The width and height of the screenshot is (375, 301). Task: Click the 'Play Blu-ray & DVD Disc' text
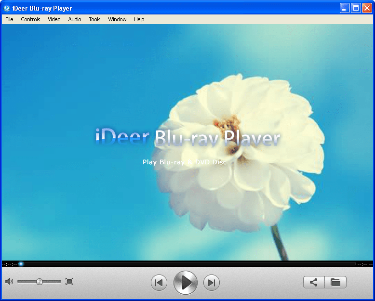click(185, 162)
